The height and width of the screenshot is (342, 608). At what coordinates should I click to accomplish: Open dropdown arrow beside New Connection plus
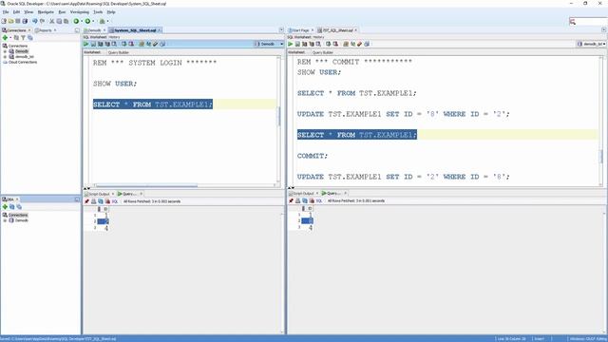[10, 38]
